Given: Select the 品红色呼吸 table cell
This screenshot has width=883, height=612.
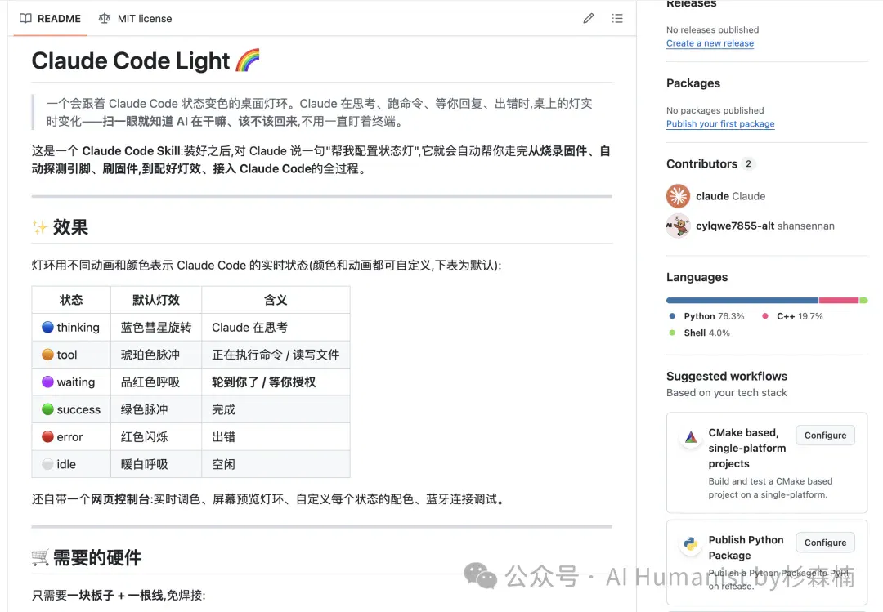Looking at the screenshot, I should [156, 382].
